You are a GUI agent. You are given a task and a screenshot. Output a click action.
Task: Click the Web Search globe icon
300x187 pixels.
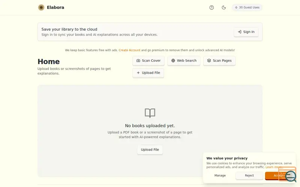pos(173,61)
